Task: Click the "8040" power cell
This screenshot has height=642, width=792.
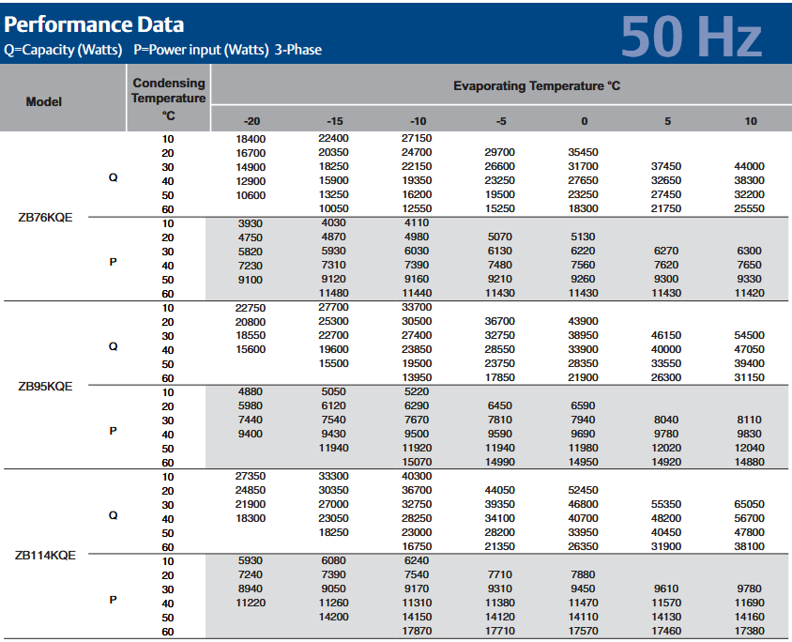Action: pyautogui.click(x=666, y=420)
